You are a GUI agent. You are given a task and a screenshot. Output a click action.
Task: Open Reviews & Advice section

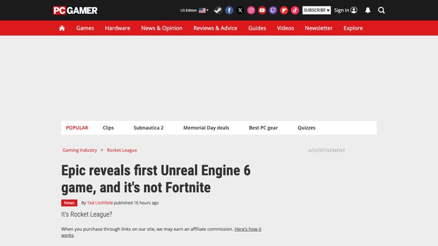coord(215,28)
